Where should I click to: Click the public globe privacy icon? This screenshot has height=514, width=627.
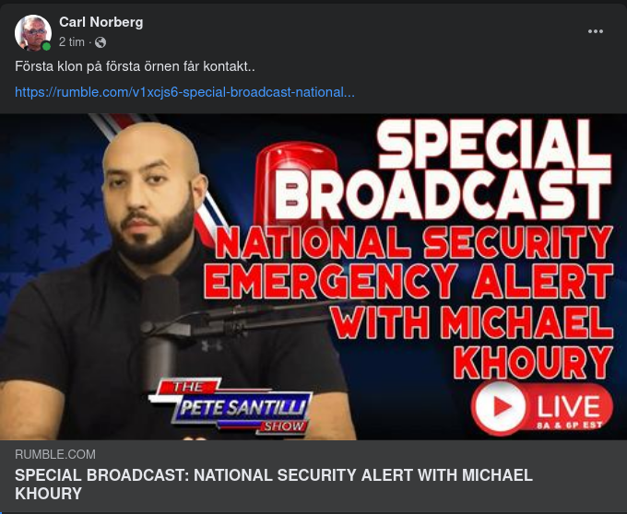point(101,42)
